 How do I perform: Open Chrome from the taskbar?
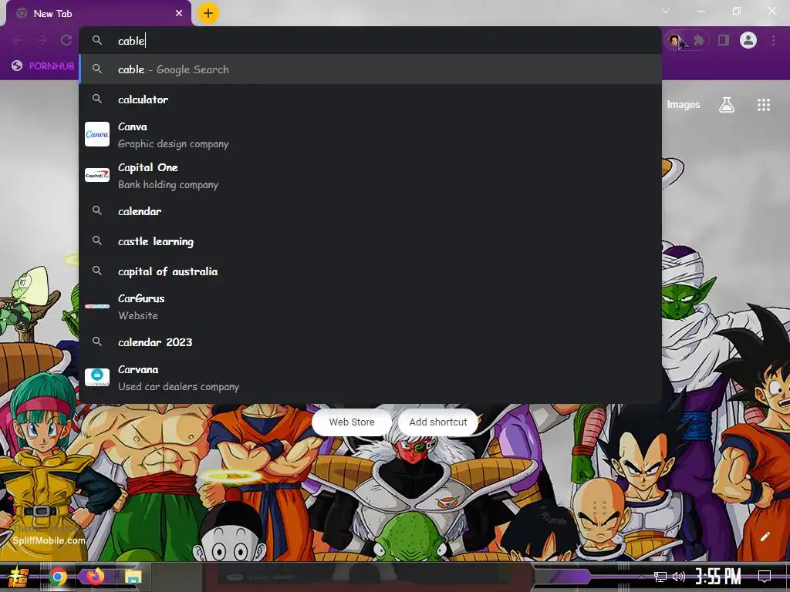[x=58, y=577]
